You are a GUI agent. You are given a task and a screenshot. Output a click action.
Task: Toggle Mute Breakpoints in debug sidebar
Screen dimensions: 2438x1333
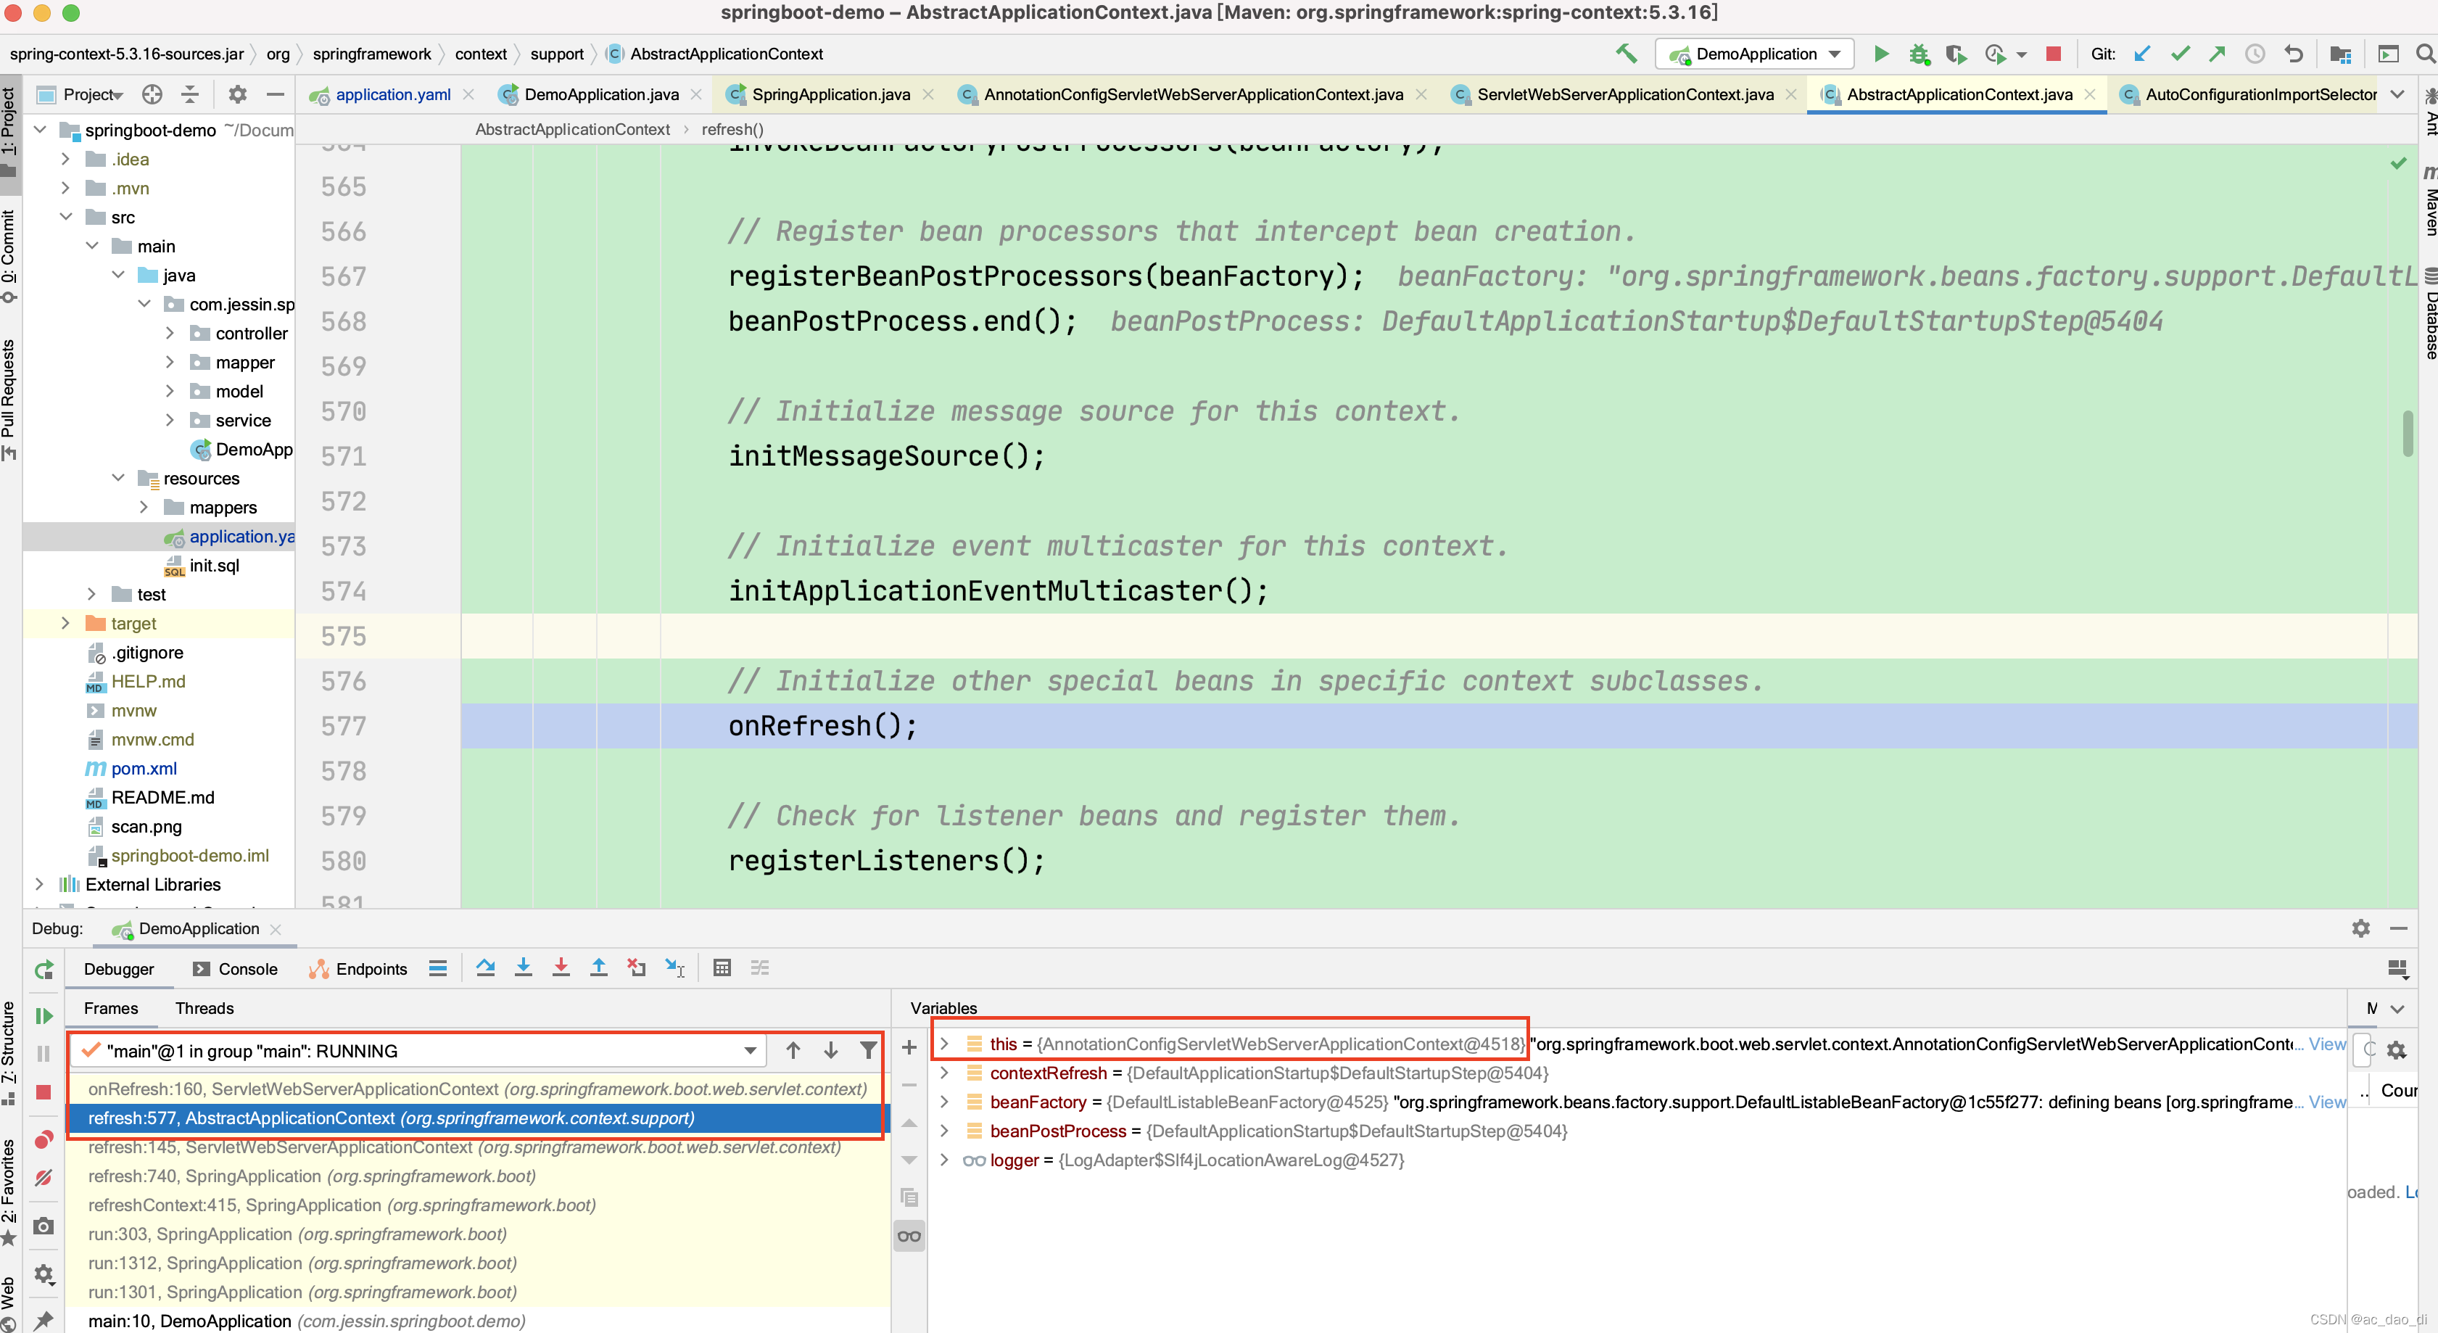coord(44,1178)
